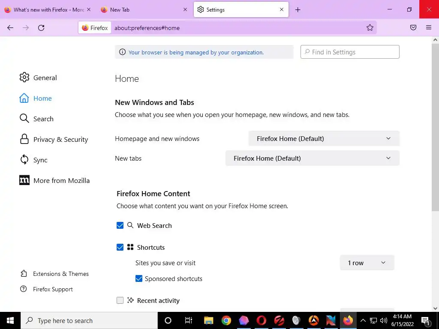The height and width of the screenshot is (329, 439).
Task: Go back with the back arrow
Action: coord(10,28)
